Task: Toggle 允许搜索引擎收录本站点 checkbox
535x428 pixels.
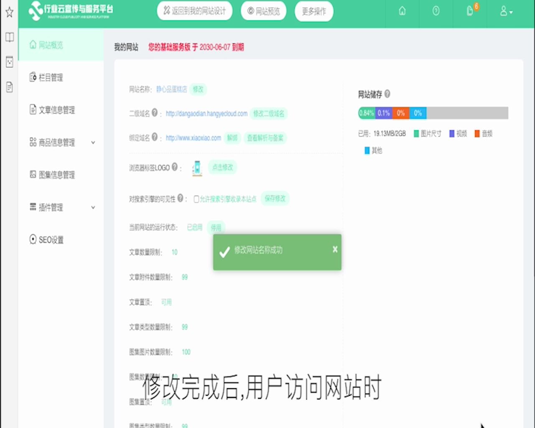Action: pos(196,199)
